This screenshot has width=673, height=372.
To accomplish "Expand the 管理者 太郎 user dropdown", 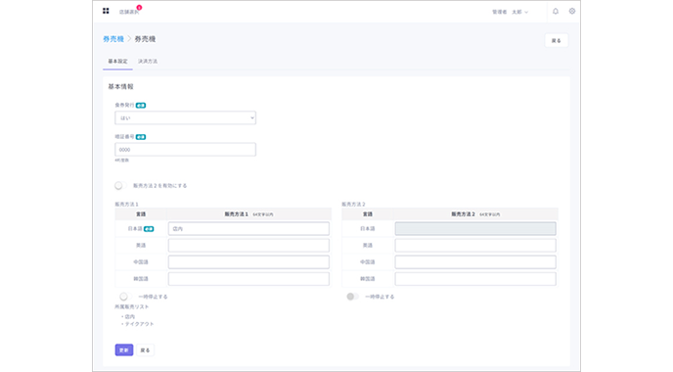I will pyautogui.click(x=510, y=12).
